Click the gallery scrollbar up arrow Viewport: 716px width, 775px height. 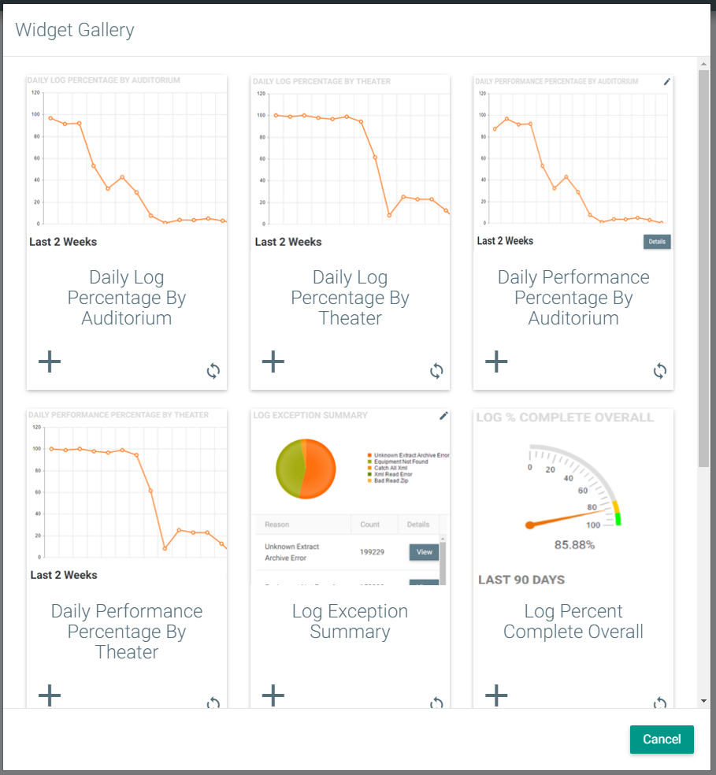coord(703,63)
